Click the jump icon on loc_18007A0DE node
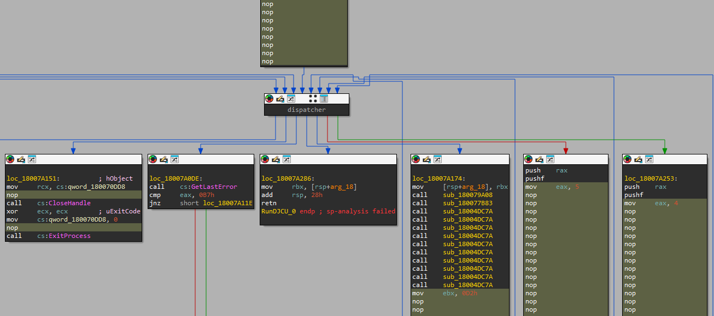The width and height of the screenshot is (714, 316). coord(174,159)
